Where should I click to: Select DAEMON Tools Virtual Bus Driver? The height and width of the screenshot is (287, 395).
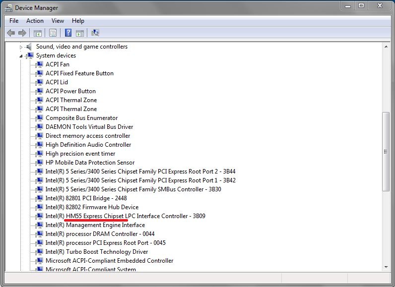pos(89,127)
